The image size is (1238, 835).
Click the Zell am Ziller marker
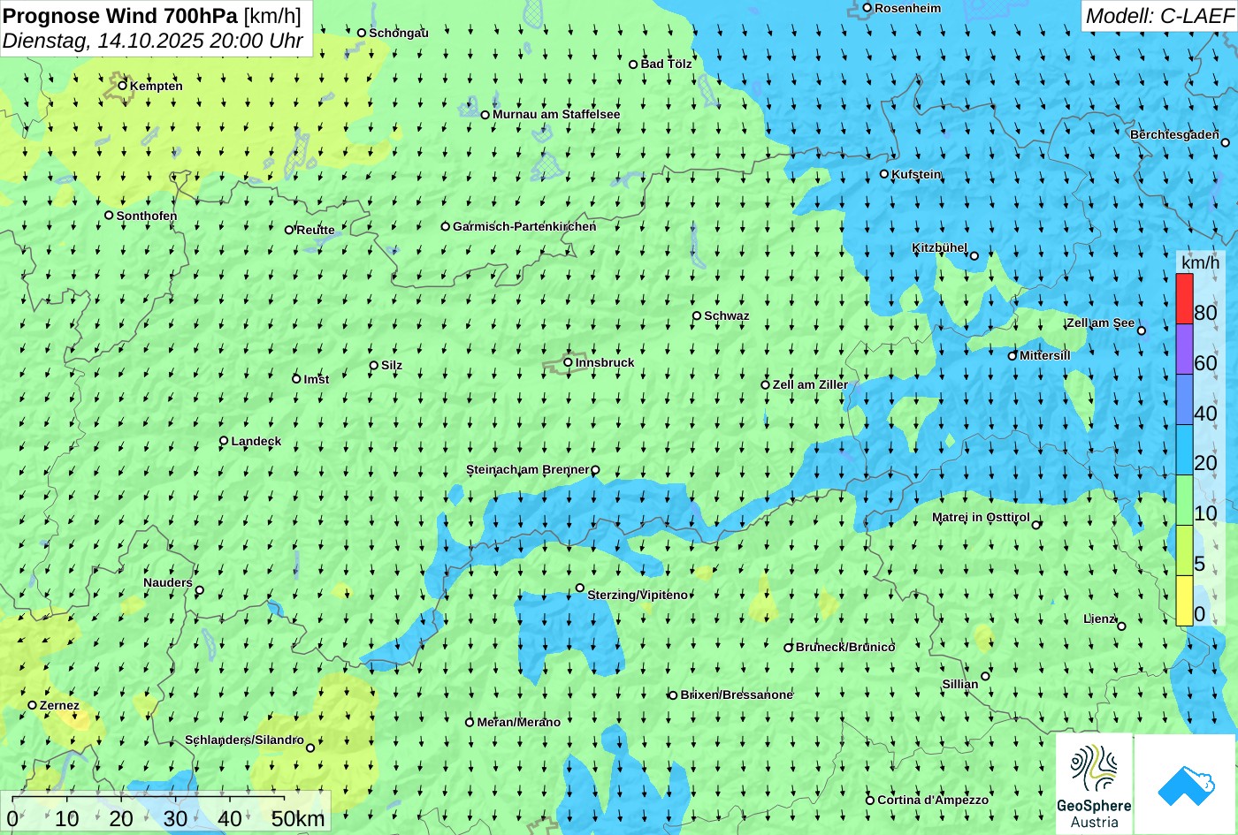coord(766,384)
